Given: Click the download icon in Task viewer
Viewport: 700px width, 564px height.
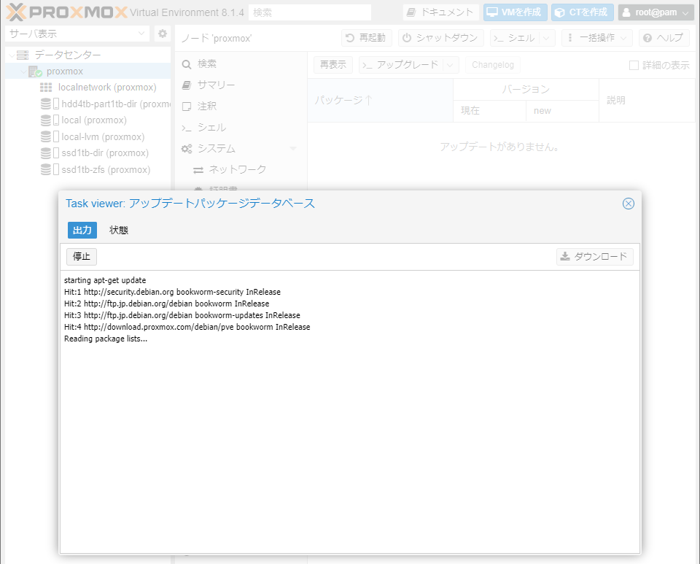Looking at the screenshot, I should coord(565,256).
